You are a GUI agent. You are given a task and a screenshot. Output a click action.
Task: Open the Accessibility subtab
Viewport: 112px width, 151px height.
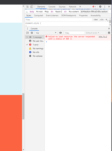[96, 15]
